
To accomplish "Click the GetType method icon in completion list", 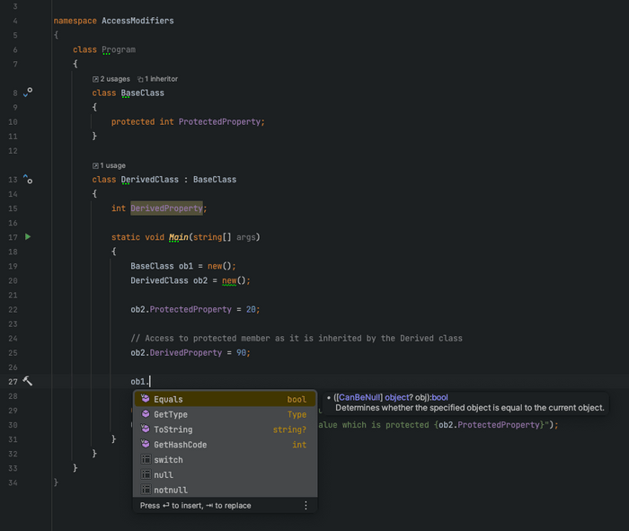I will click(x=146, y=414).
